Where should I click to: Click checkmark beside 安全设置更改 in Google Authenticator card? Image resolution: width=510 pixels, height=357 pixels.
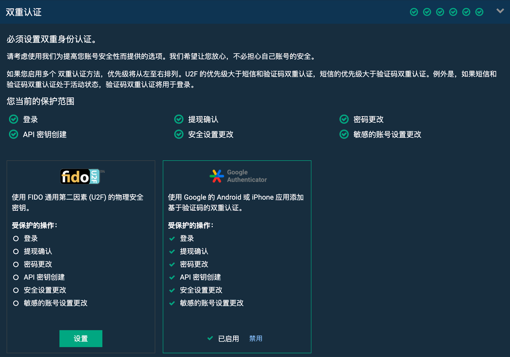[172, 290]
